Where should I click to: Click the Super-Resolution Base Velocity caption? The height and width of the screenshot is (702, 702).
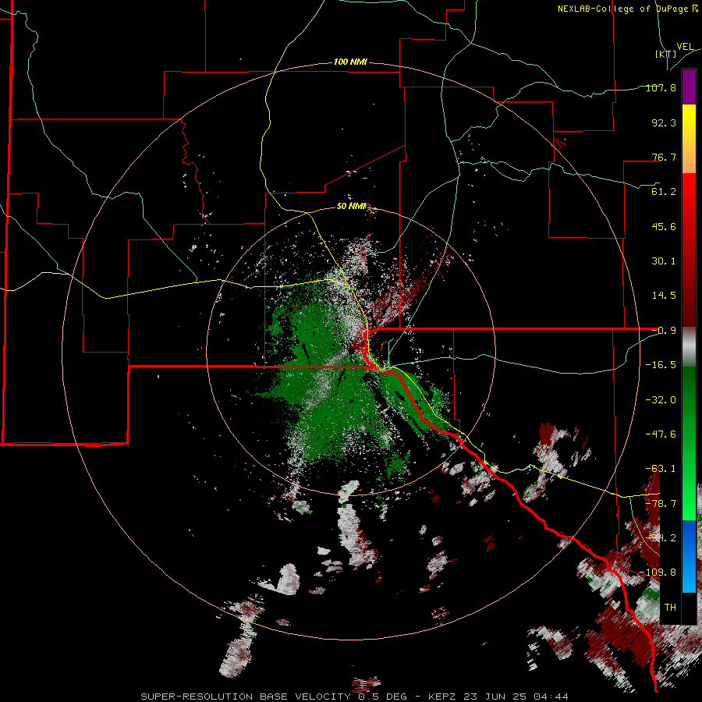[355, 697]
